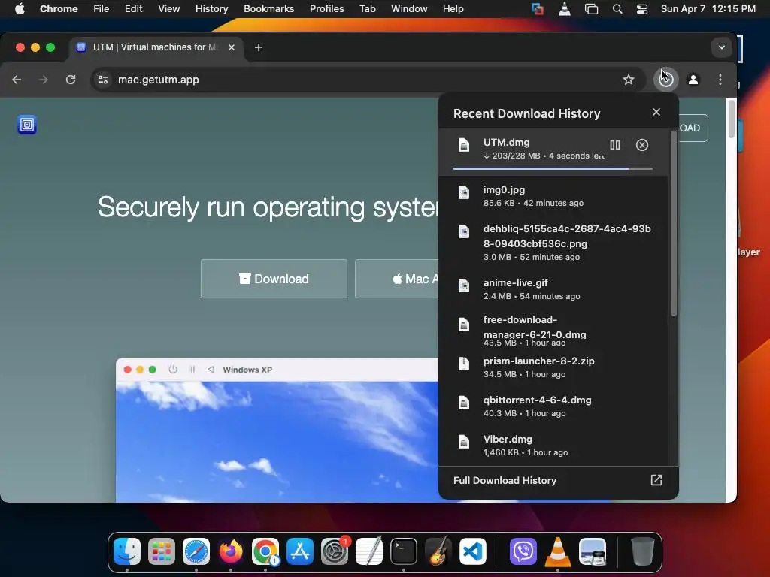
Task: Open Finder from the Dock
Action: 126,551
